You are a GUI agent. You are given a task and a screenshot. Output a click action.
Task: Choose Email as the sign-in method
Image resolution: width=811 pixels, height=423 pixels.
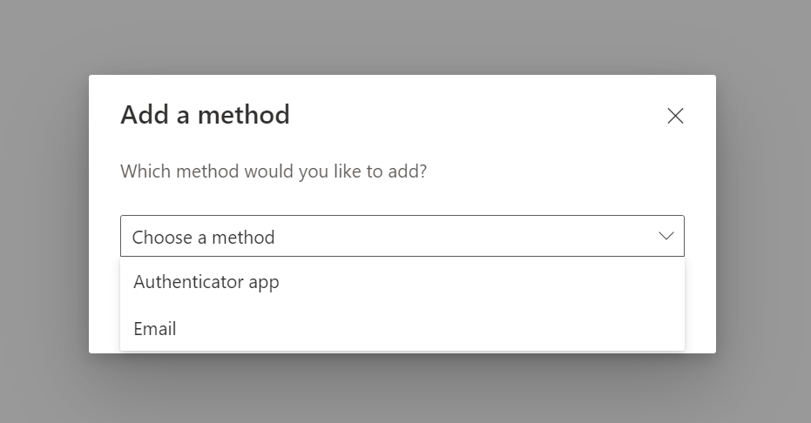coord(402,328)
